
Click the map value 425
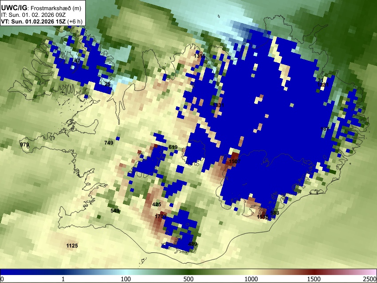pos(157,204)
